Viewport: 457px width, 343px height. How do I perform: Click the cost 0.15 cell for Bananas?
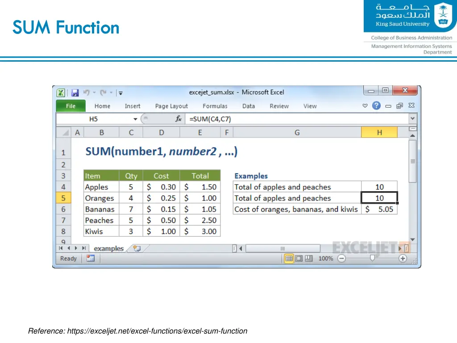[x=161, y=209]
